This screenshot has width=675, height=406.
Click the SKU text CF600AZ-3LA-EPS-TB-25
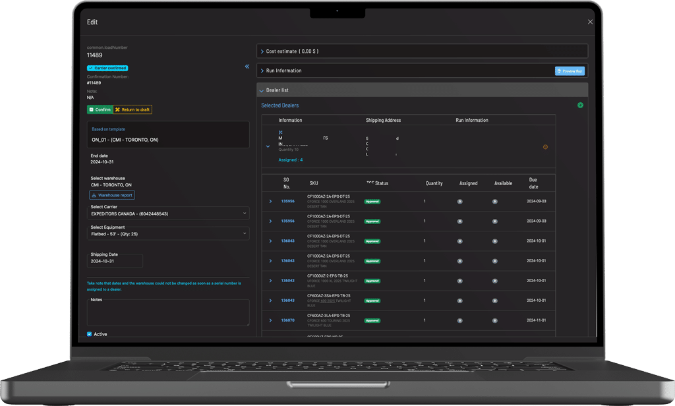click(x=328, y=316)
